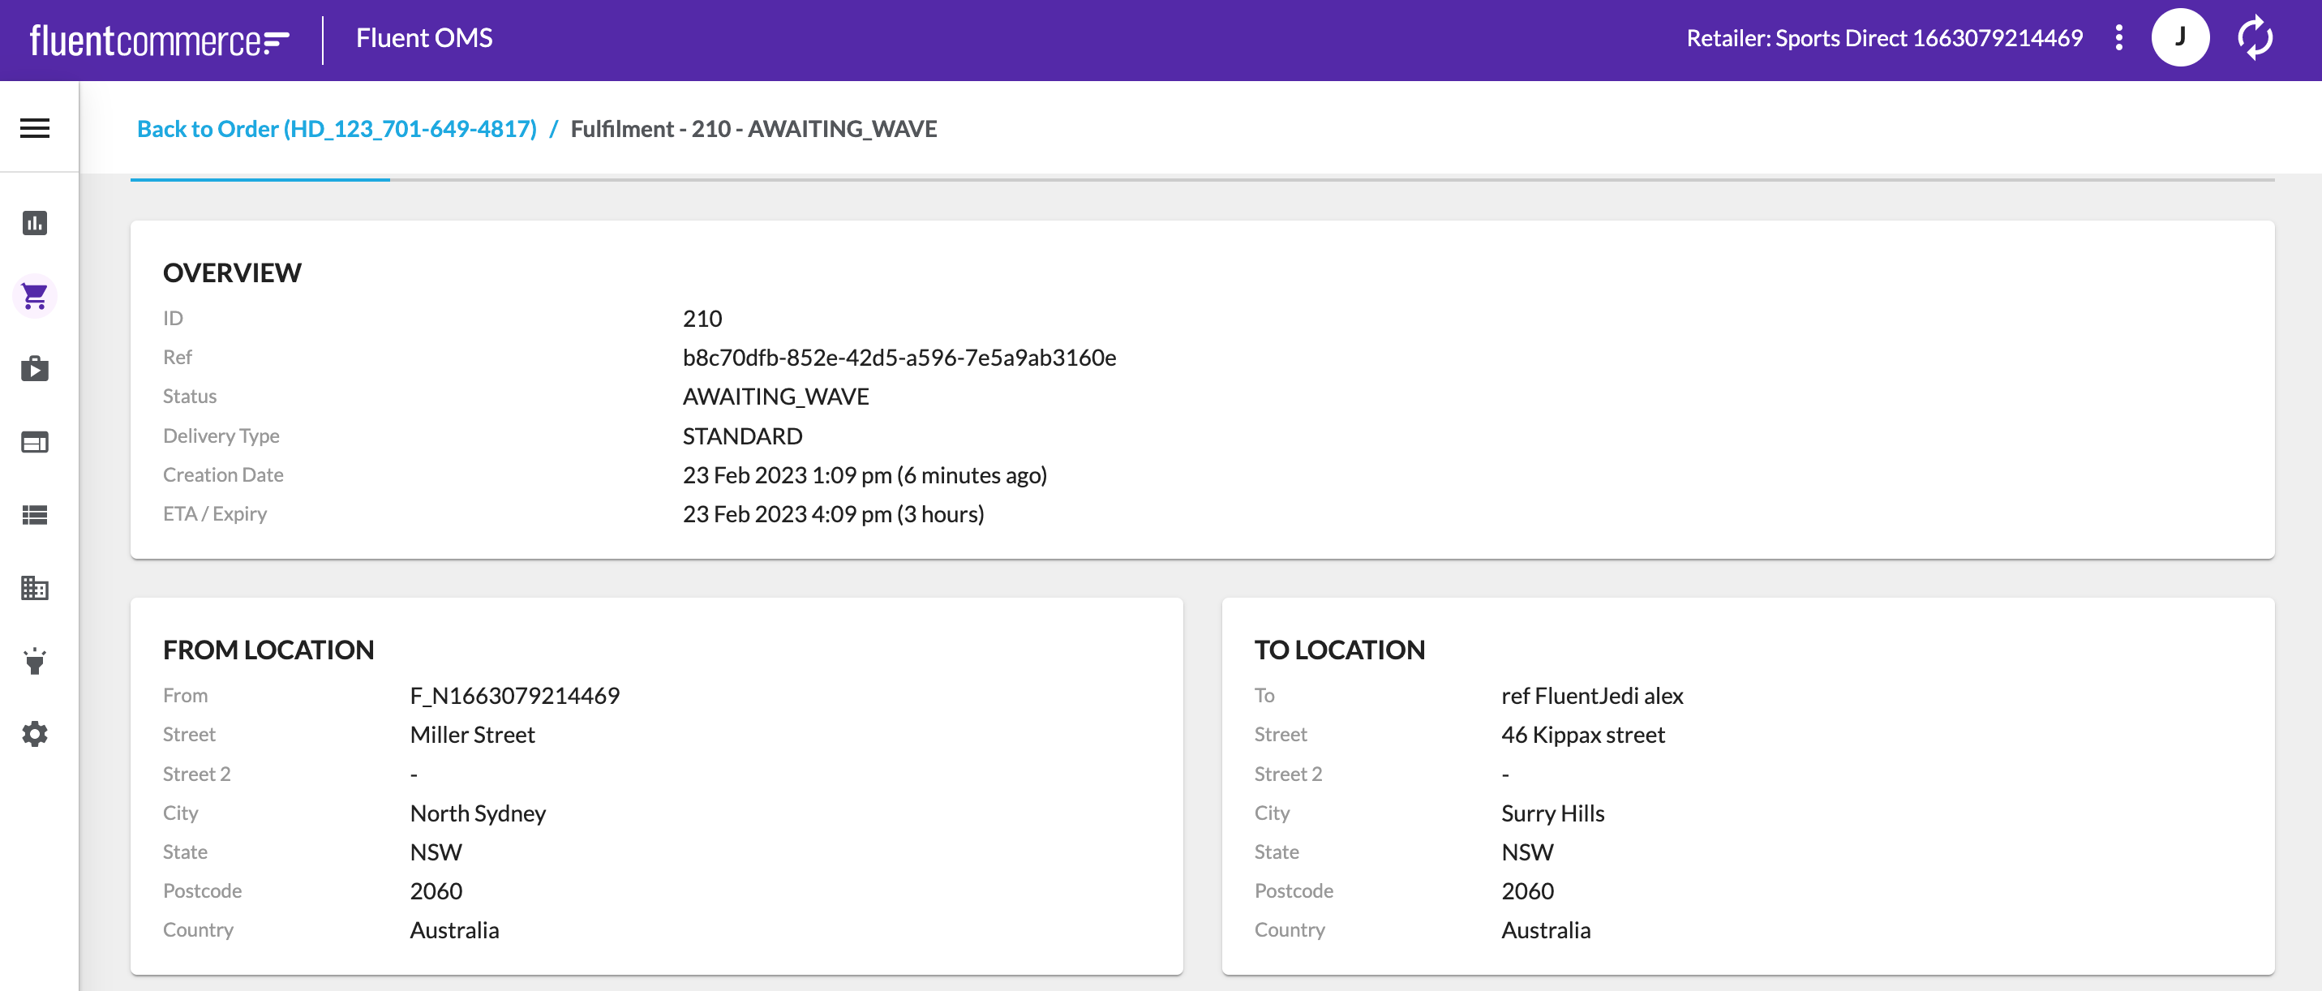This screenshot has width=2322, height=991.
Task: Click the flashlight sidebar icon
Action: (x=34, y=661)
